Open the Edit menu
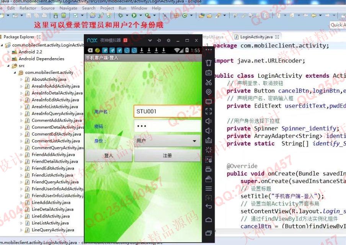Screen dimensions: 346x245 11,8
